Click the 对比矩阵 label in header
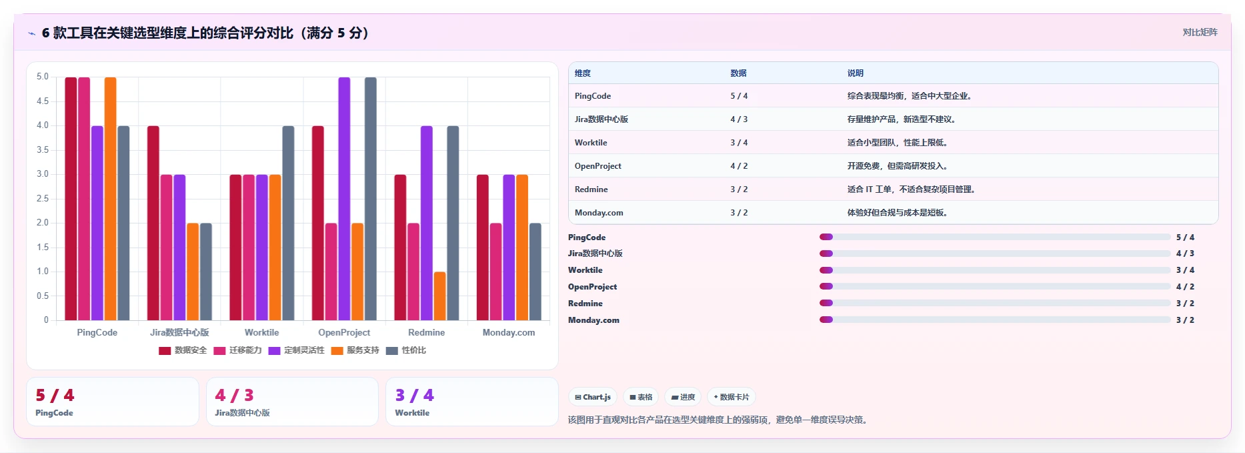1245x453 pixels. point(1200,32)
